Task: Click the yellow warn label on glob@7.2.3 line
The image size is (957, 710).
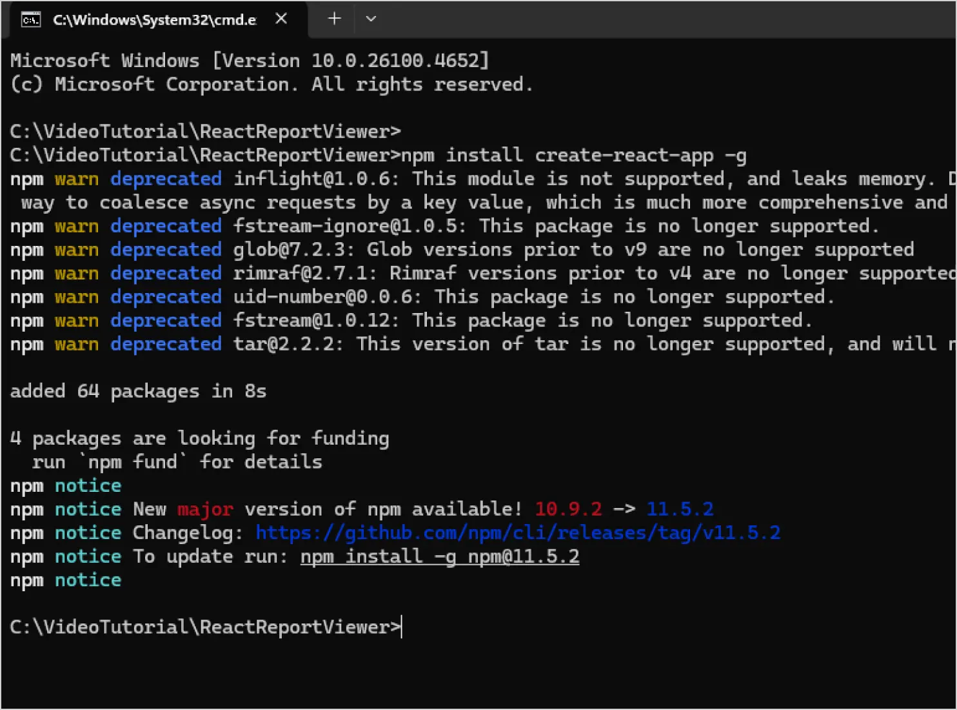Action: coord(77,249)
